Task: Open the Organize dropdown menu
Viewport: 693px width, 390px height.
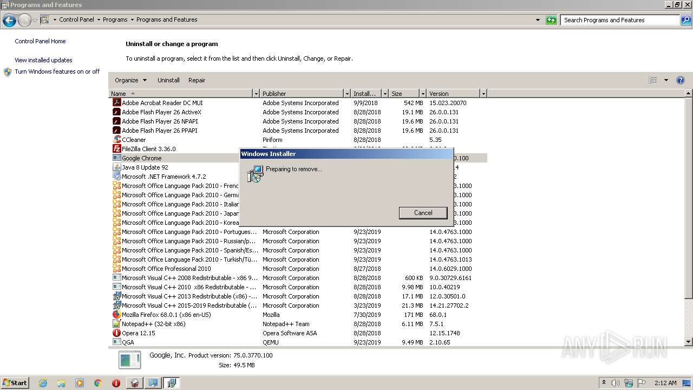Action: [x=130, y=80]
